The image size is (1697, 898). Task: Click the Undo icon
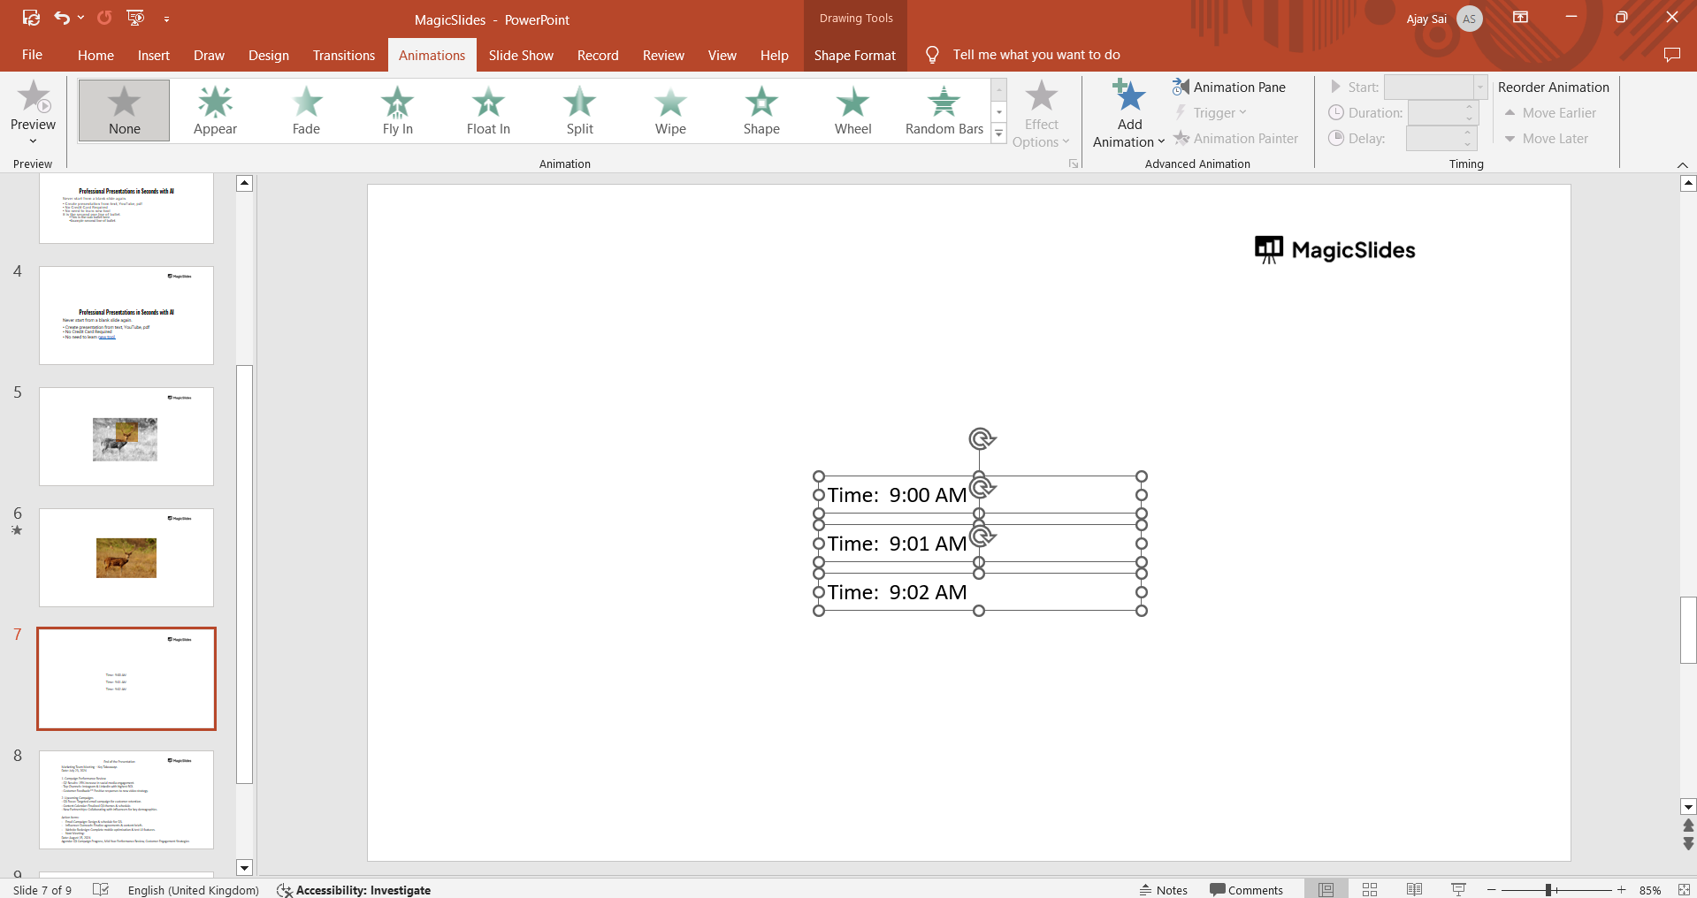tap(61, 18)
